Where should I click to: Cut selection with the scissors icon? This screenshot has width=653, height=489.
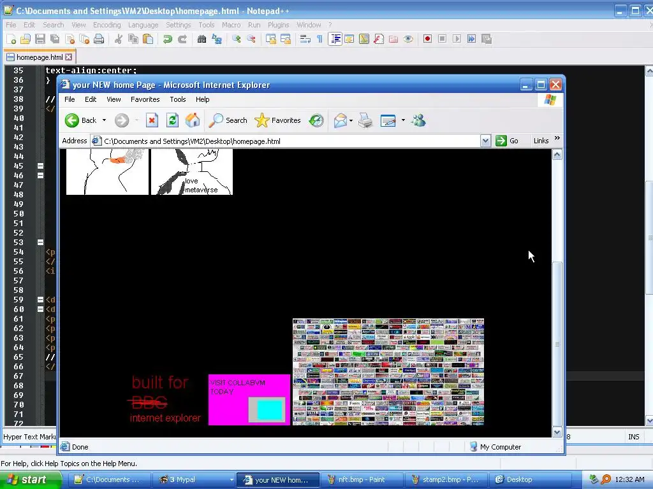119,39
